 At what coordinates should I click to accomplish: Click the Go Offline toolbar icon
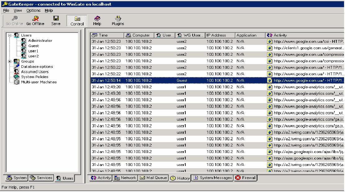[35, 19]
